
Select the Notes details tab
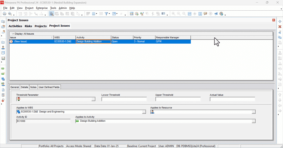coord(33,87)
